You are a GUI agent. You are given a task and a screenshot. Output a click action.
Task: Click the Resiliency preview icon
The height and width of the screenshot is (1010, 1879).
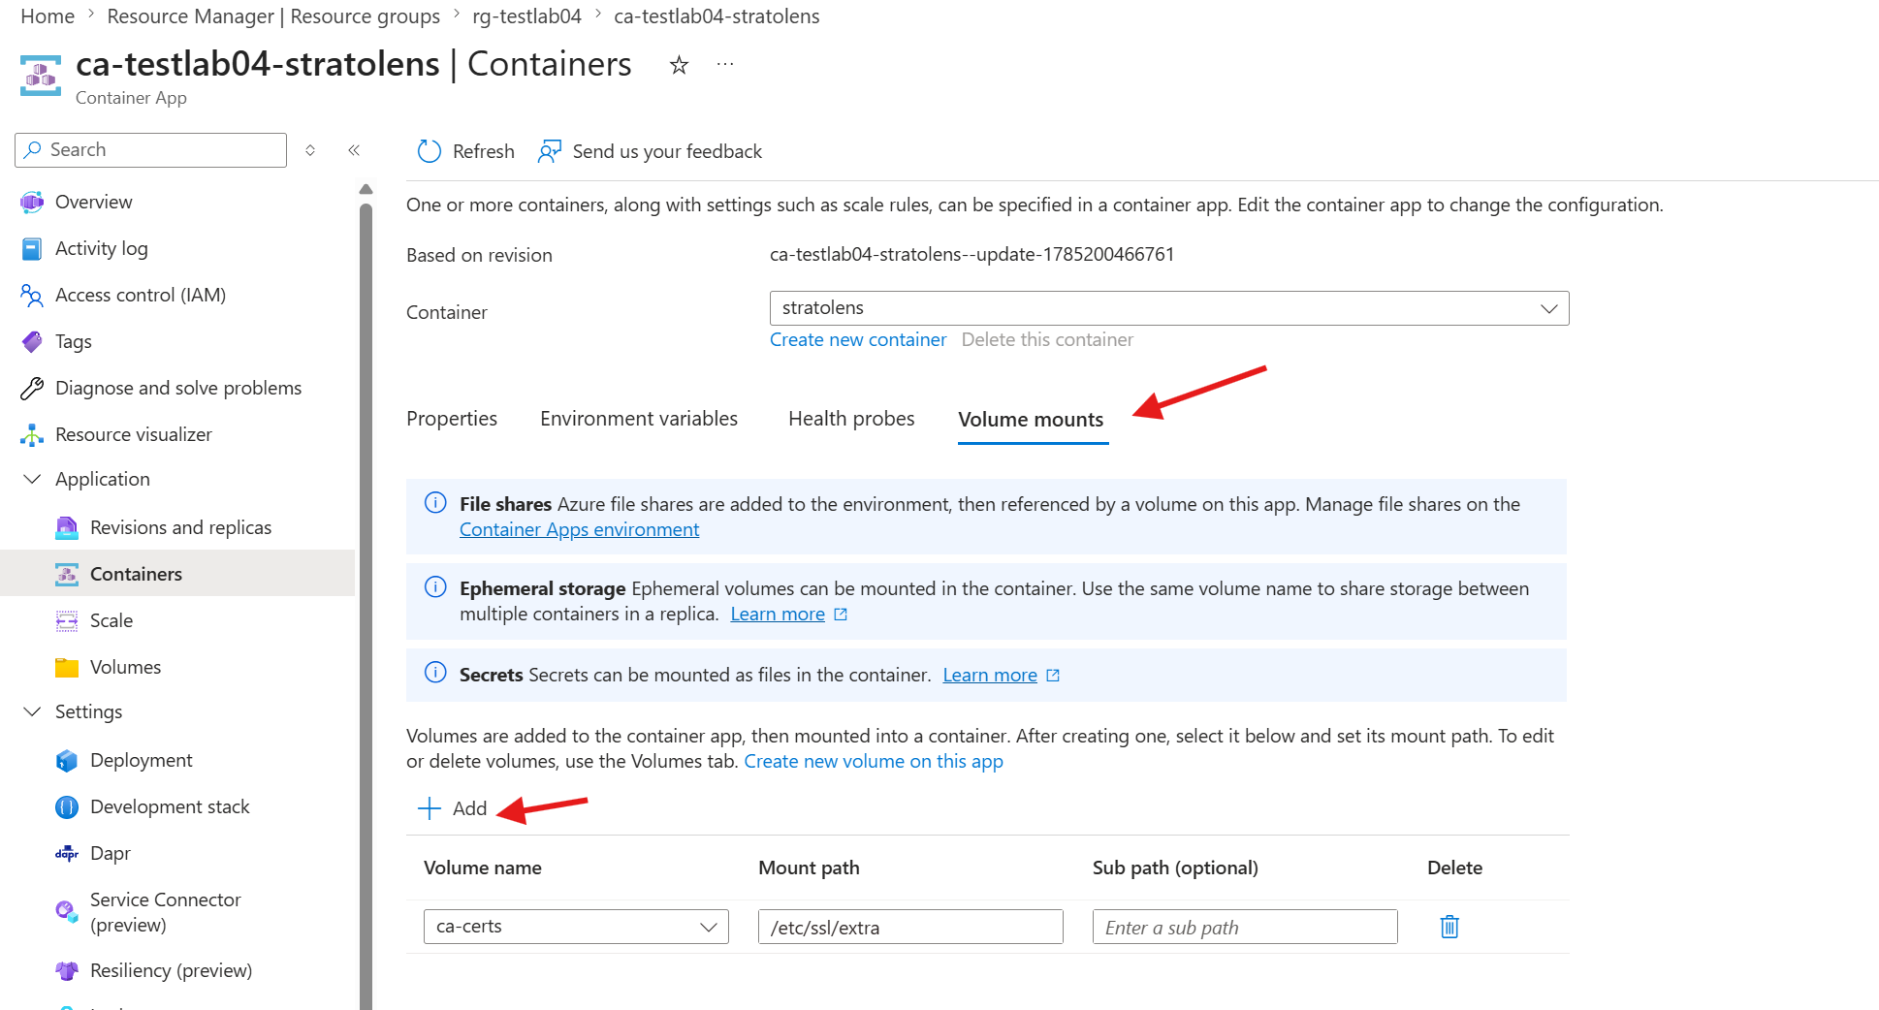point(67,970)
